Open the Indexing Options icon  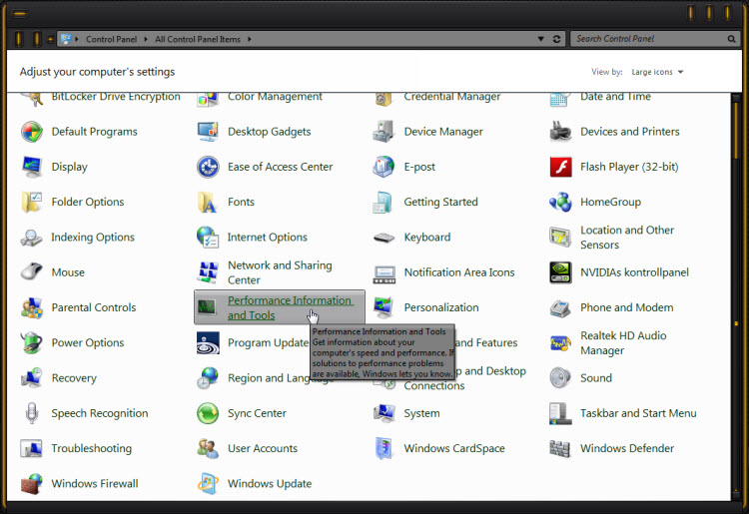tap(32, 238)
